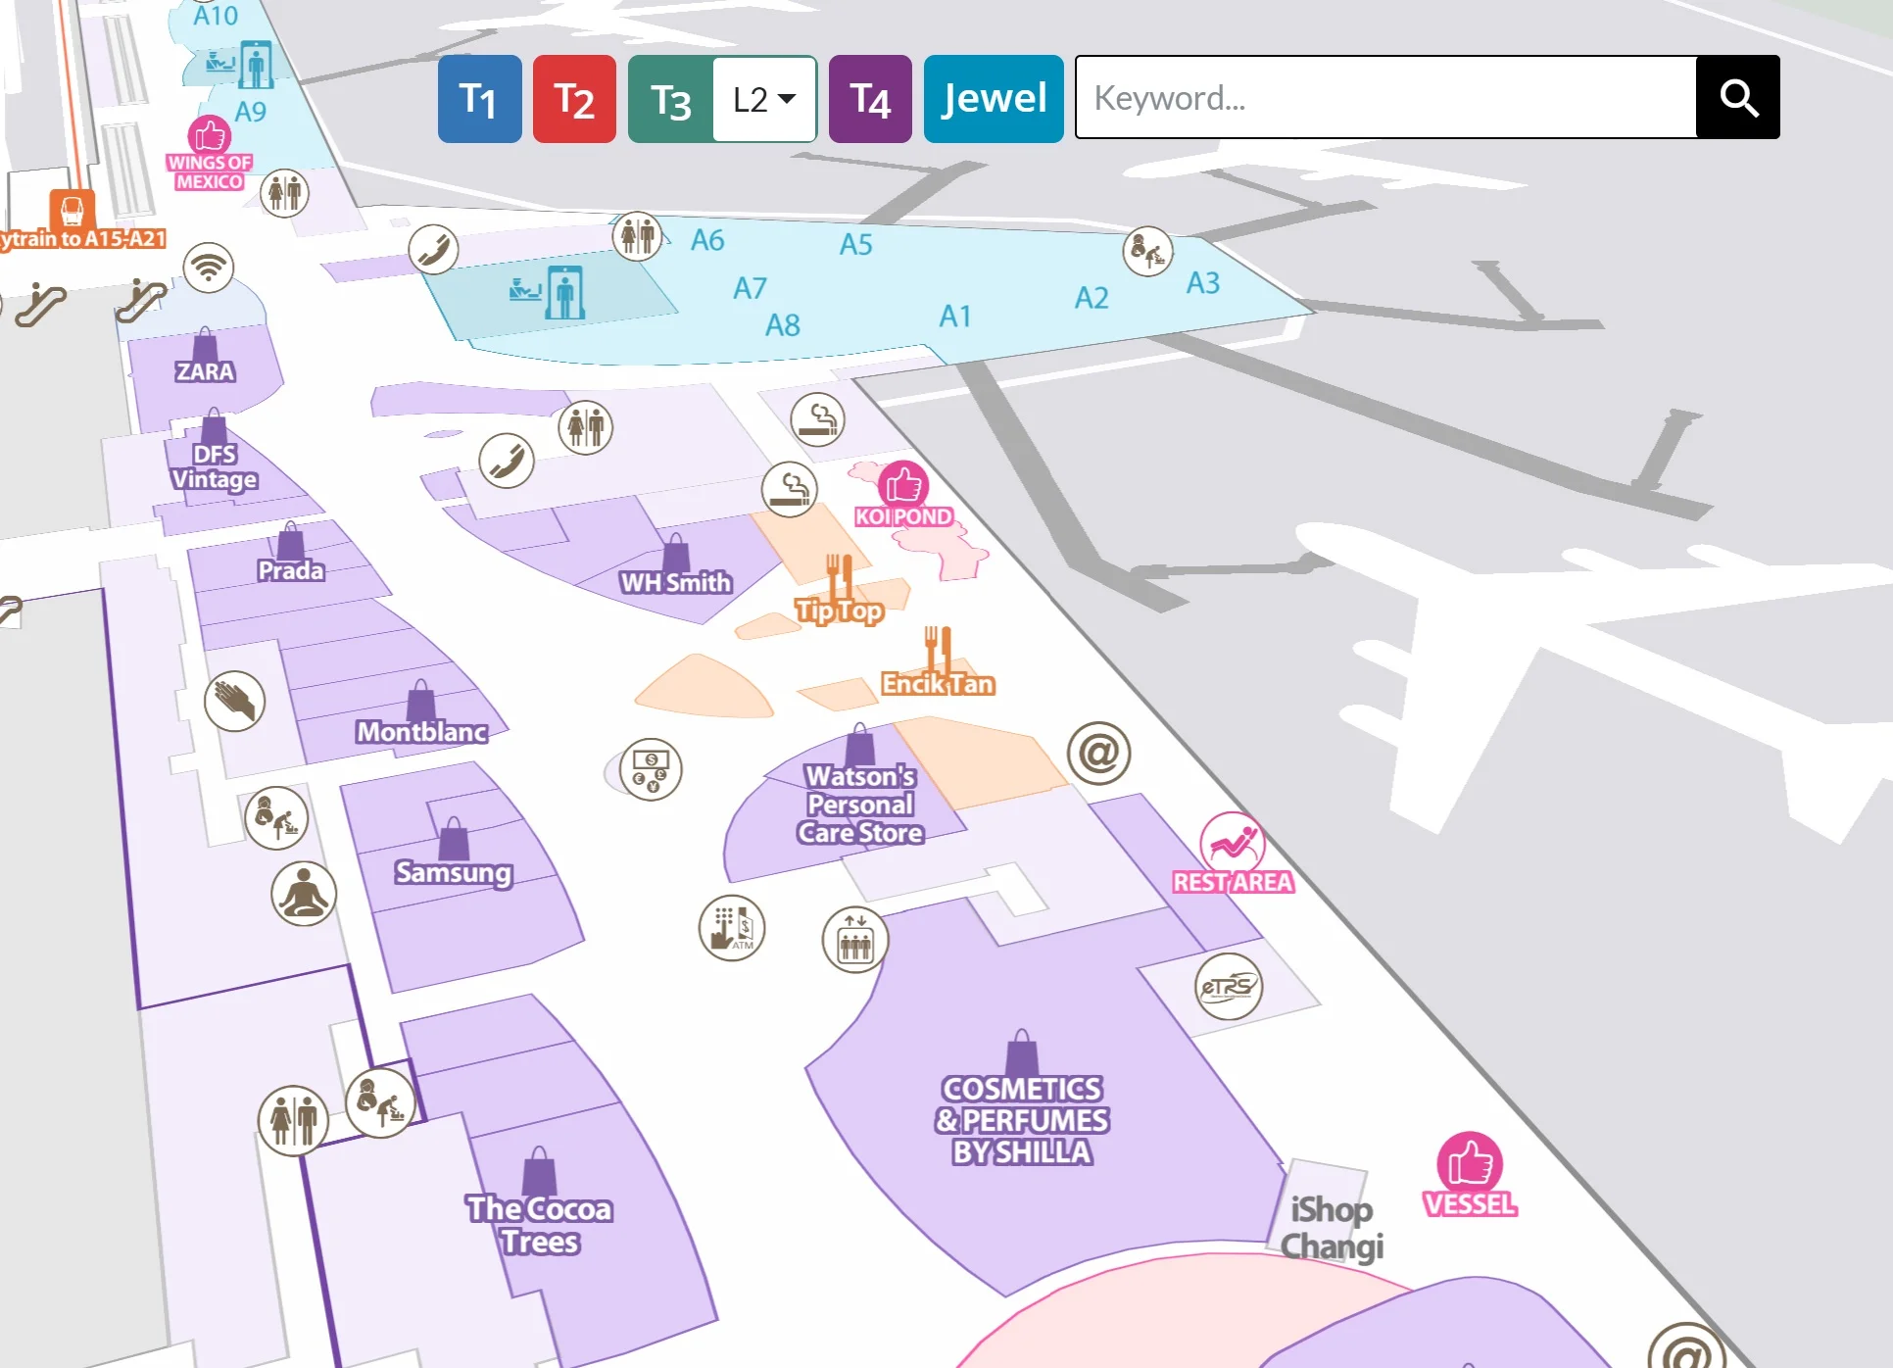Select the gate A9 label
Screen dimensions: 1893x1368
(x=251, y=112)
